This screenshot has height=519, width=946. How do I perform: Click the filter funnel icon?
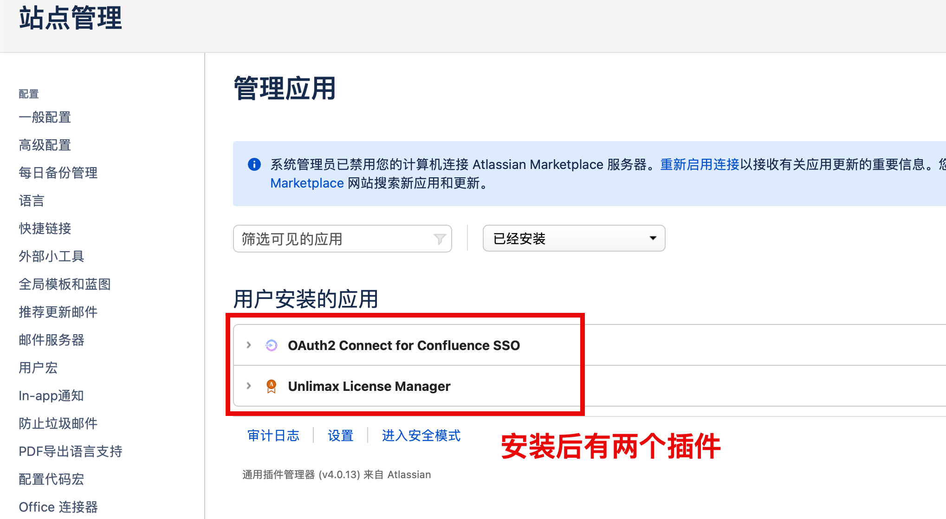(x=439, y=239)
